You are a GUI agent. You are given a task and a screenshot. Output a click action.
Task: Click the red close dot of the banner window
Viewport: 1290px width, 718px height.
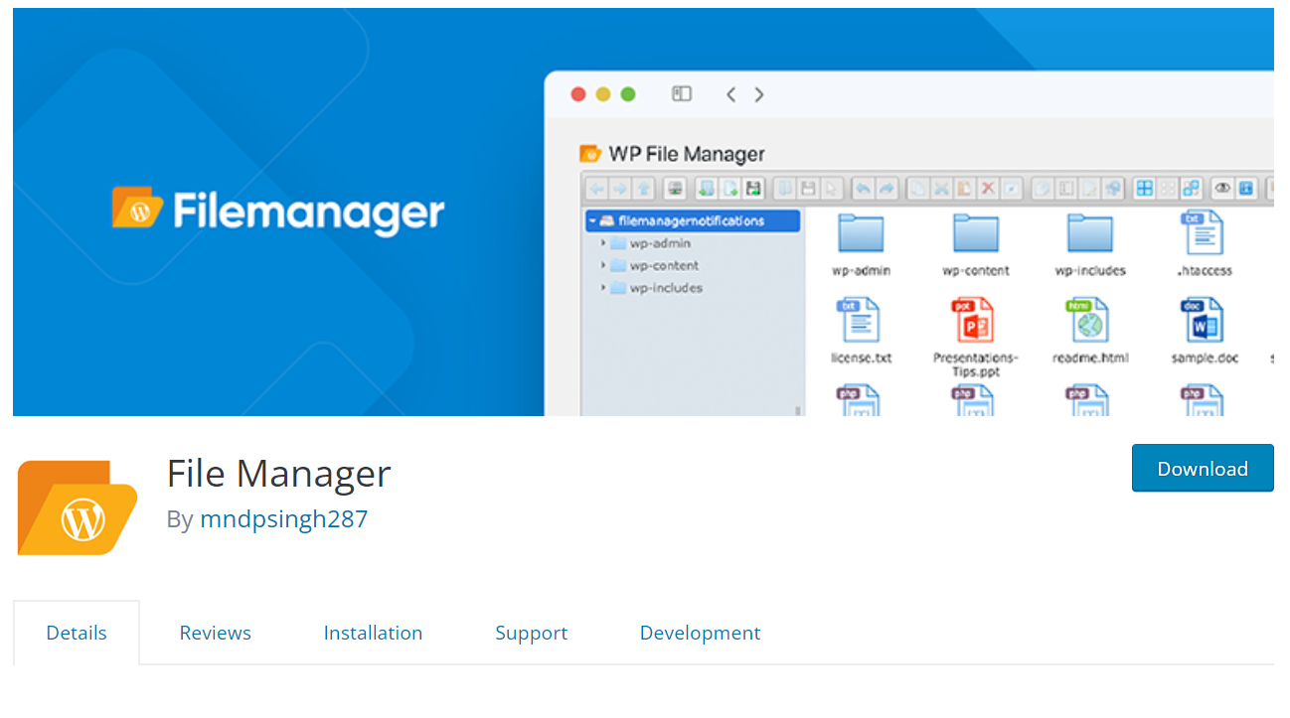click(578, 94)
